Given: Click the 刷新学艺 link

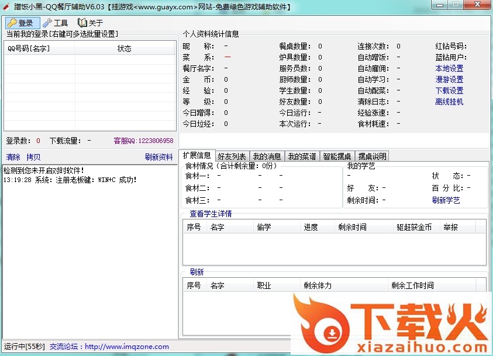Looking at the screenshot, I should [x=446, y=200].
